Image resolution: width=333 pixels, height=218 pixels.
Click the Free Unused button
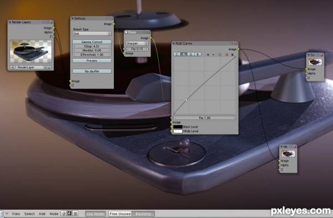tap(120, 214)
